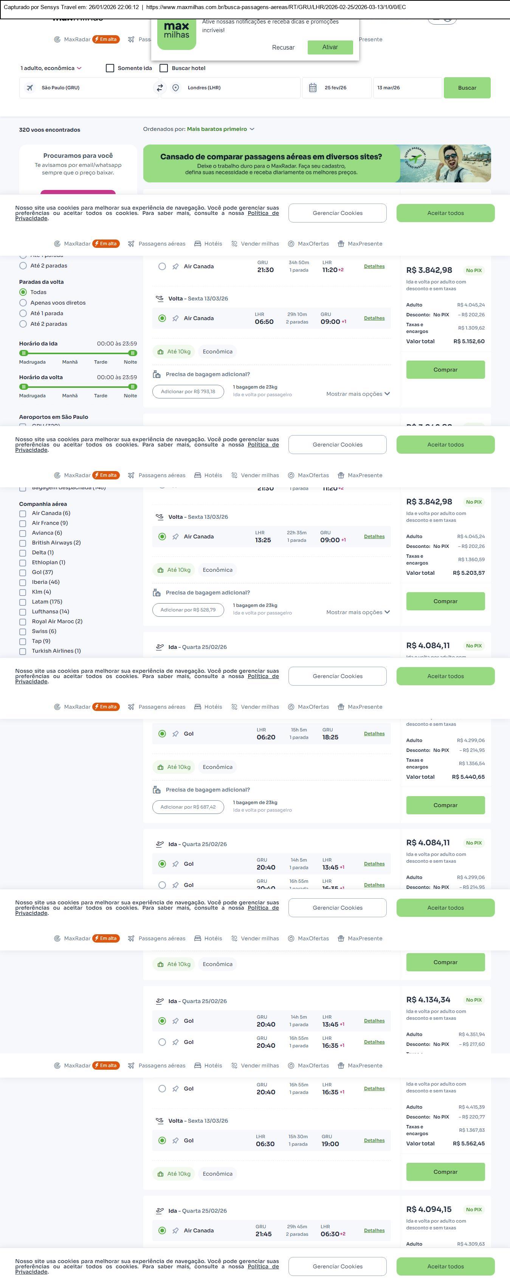The height and width of the screenshot is (1285, 510).
Task: Click the calendar icon beside 25 fev/26
Action: coord(313,88)
